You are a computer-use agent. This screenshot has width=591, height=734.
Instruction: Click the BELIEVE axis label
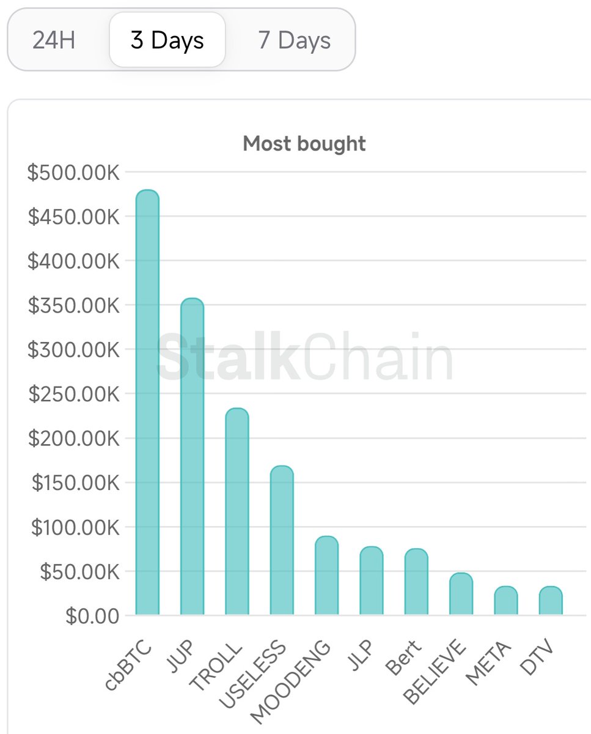pos(436,672)
